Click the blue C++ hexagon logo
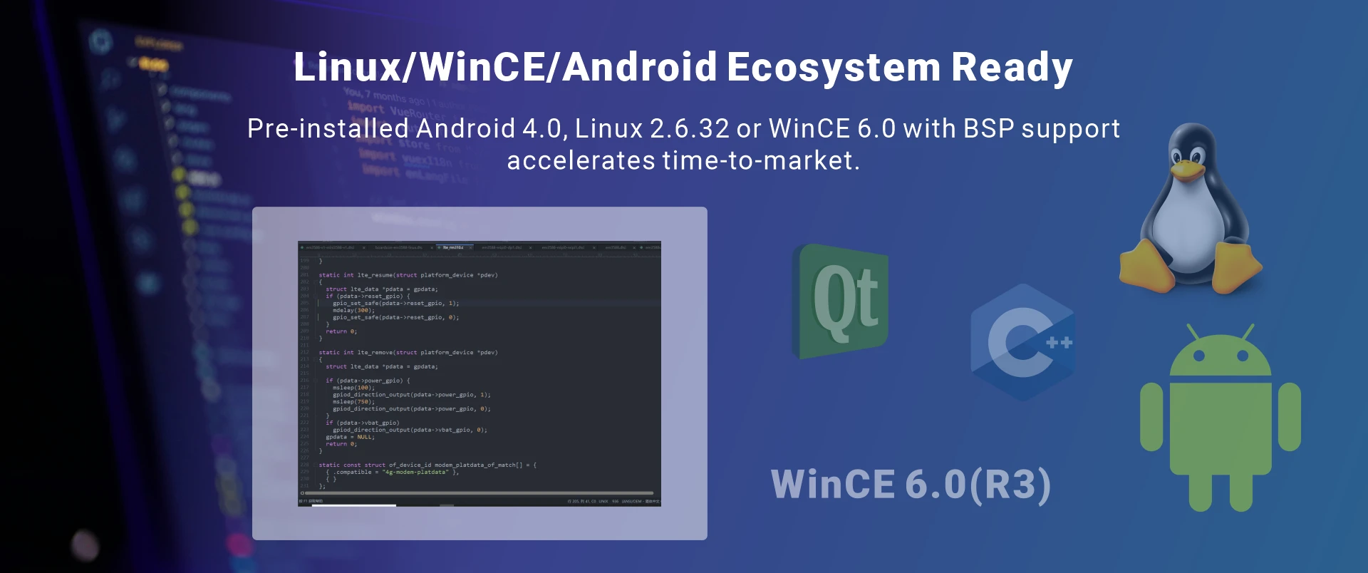1368x573 pixels. coord(1022,343)
